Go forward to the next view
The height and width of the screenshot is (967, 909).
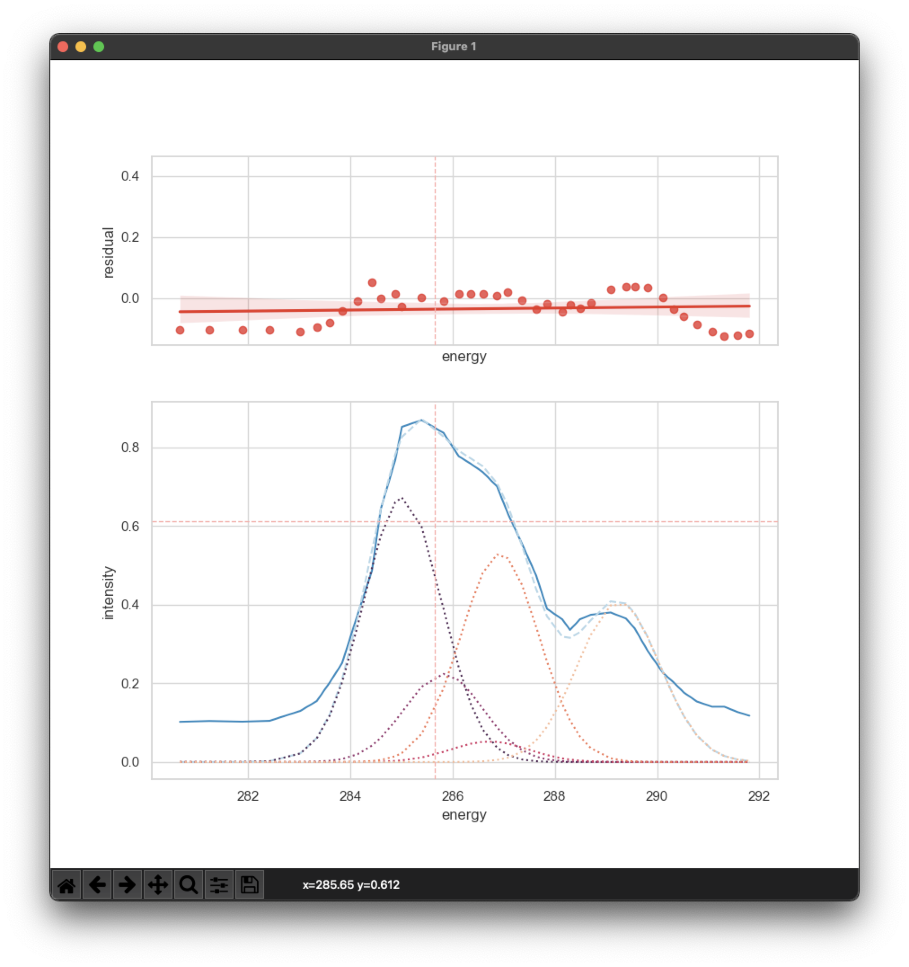click(128, 885)
